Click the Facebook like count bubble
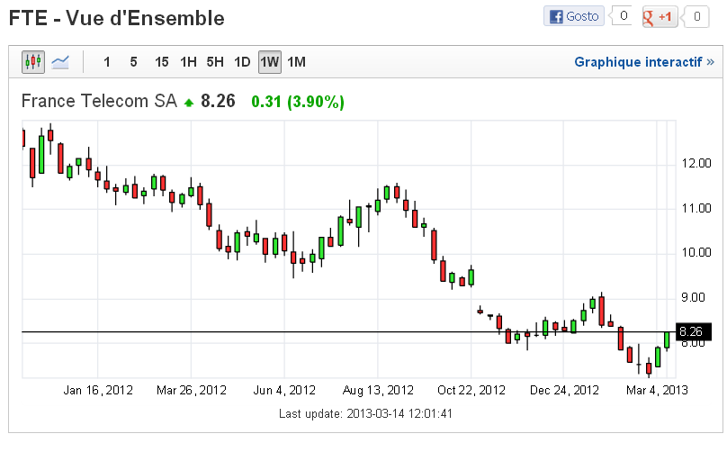The image size is (727, 452). 622,16
